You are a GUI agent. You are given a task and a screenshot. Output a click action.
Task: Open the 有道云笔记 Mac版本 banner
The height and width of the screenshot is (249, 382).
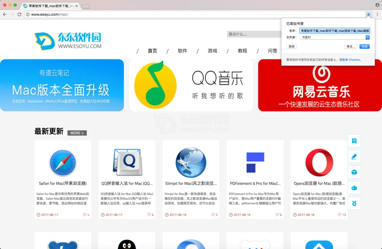[x=62, y=85]
